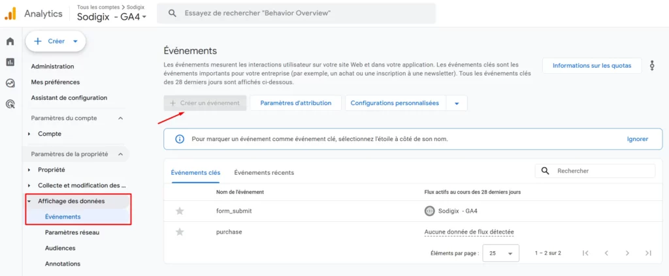The image size is (669, 276).
Task: Select Événements in sidebar
Action: pyautogui.click(x=63, y=217)
